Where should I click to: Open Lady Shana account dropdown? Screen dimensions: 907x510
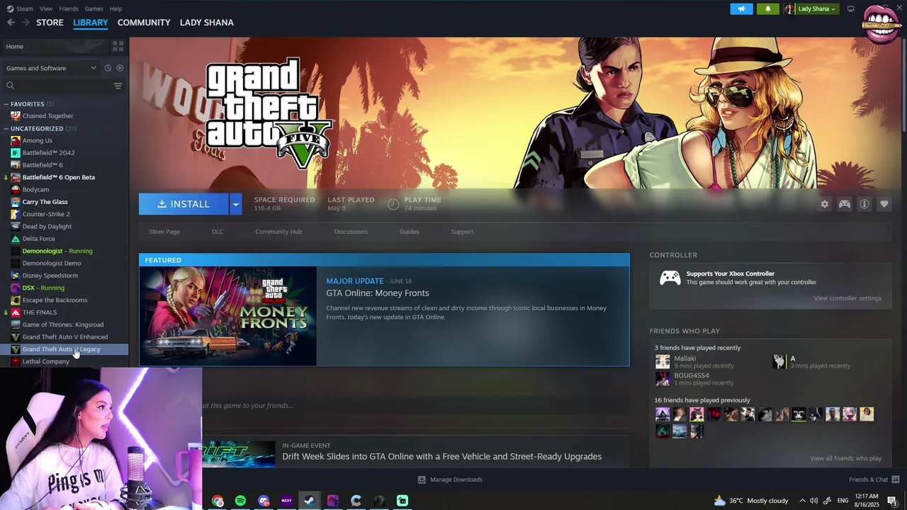pyautogui.click(x=811, y=8)
